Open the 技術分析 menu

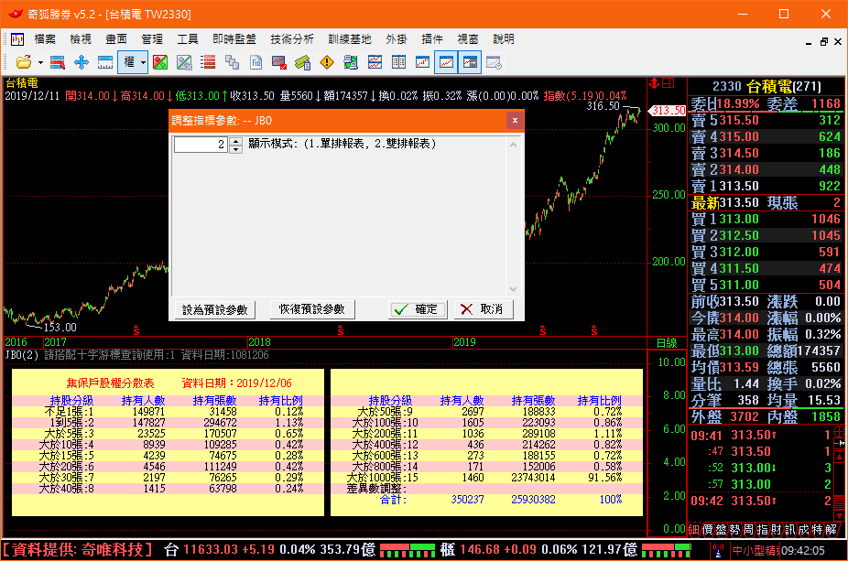coord(292,39)
